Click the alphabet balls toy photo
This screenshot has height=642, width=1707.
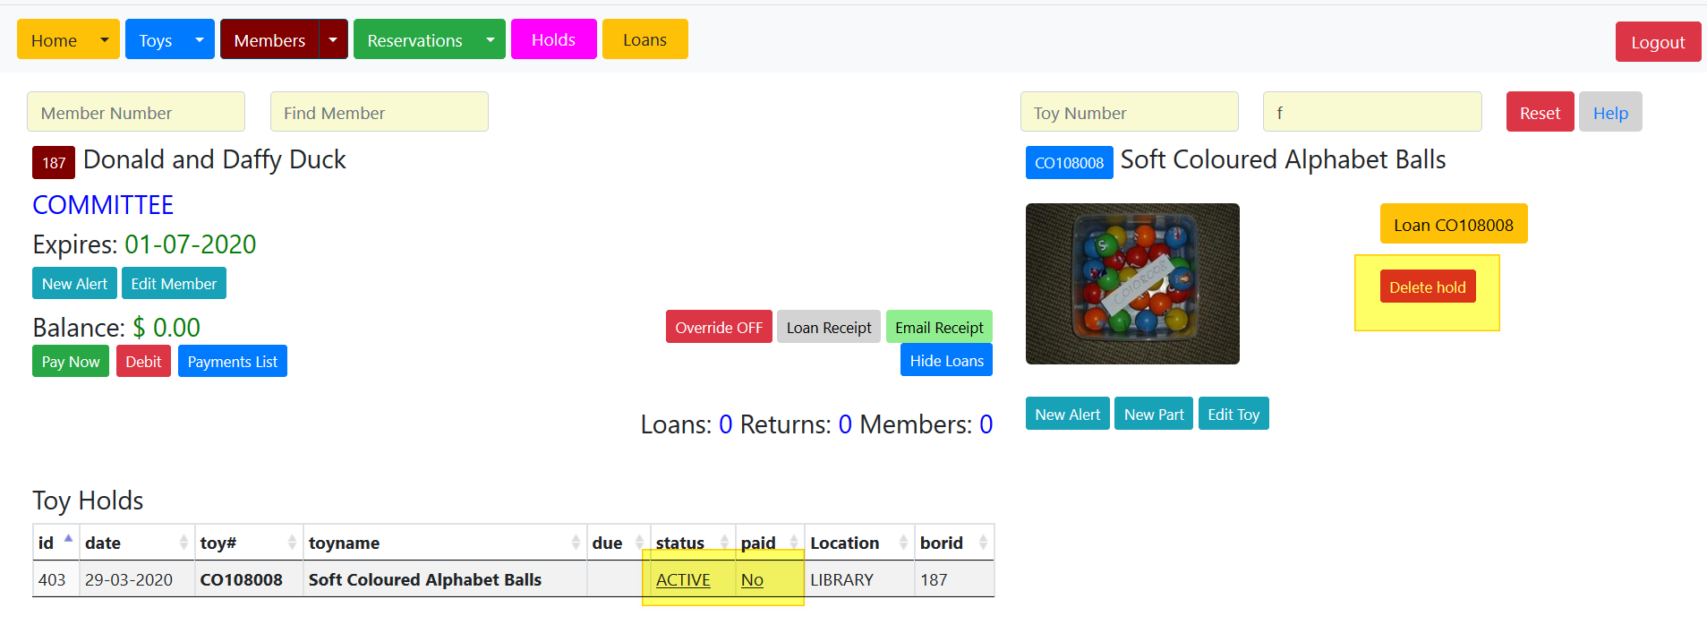point(1132,284)
